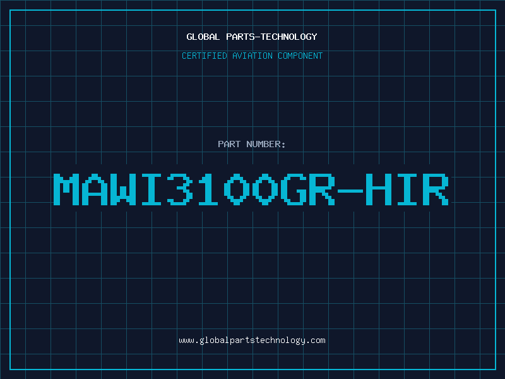The image size is (505, 379).
Task: Click the word NUMBER: in the label
Action: 266,144
